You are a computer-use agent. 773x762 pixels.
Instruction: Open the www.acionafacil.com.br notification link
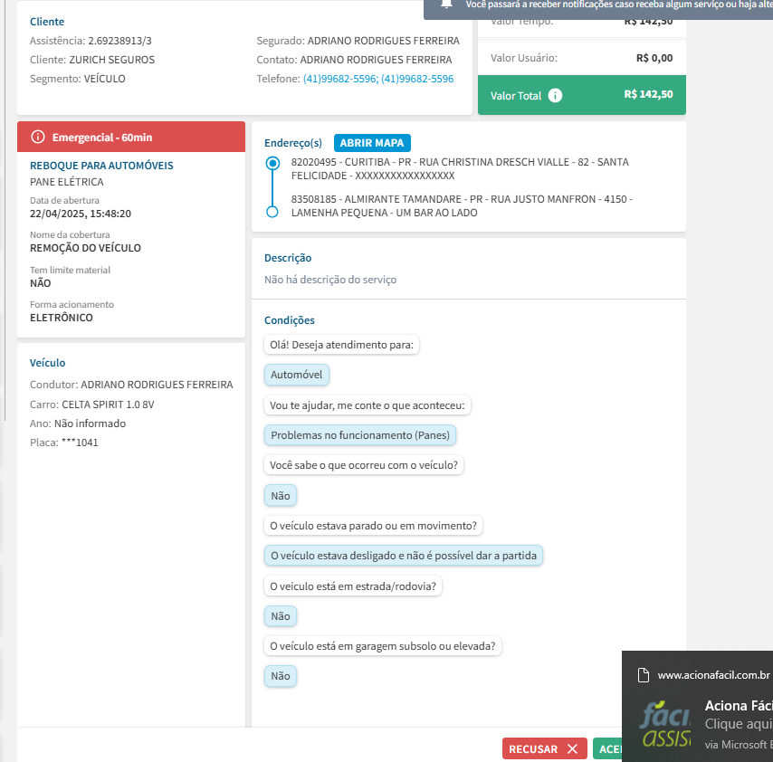[714, 675]
